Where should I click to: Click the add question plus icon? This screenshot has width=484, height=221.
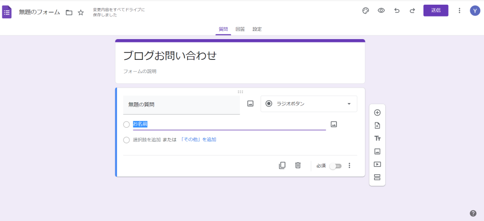point(377,113)
